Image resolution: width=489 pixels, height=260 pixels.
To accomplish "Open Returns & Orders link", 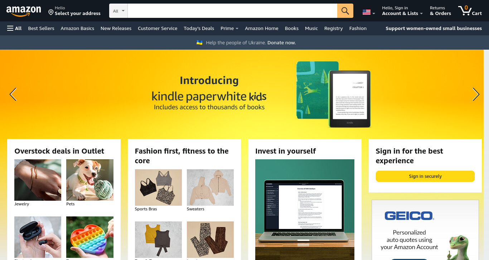I will pyautogui.click(x=440, y=11).
